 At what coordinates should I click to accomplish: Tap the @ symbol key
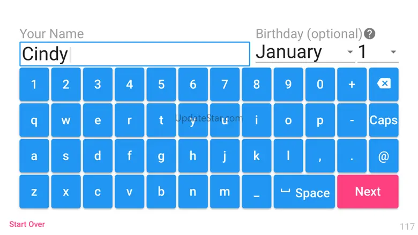pos(384,156)
